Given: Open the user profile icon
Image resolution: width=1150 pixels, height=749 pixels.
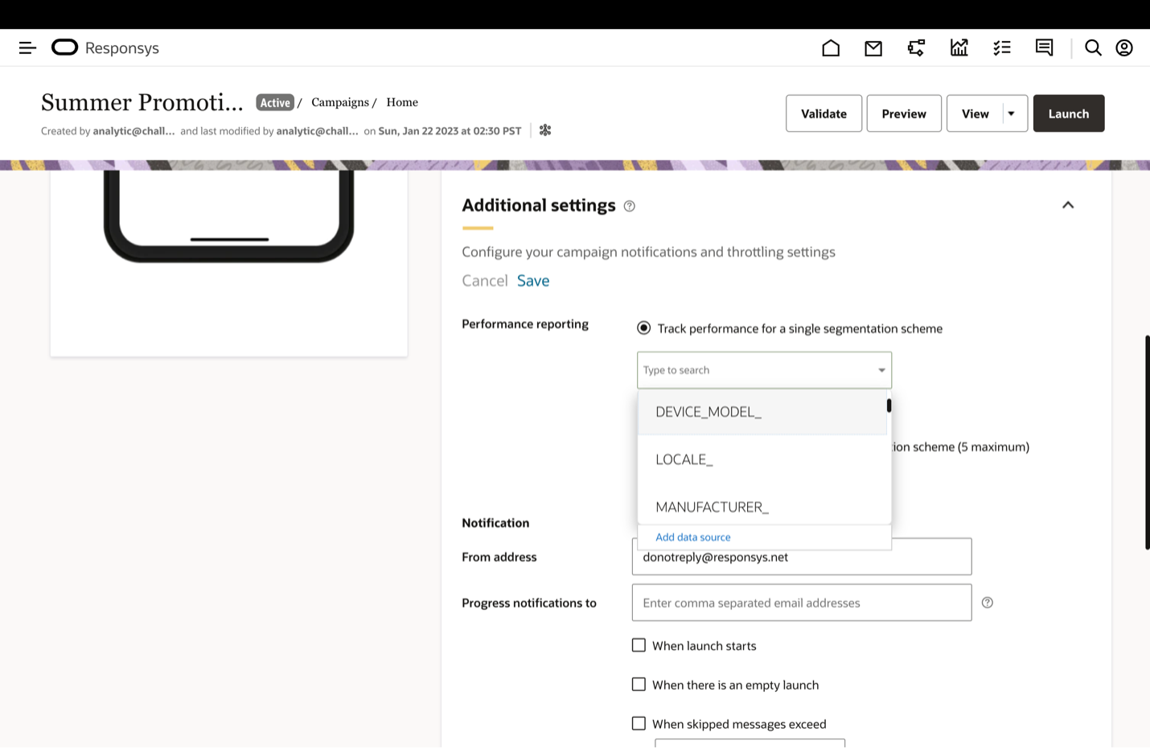Looking at the screenshot, I should (x=1124, y=48).
